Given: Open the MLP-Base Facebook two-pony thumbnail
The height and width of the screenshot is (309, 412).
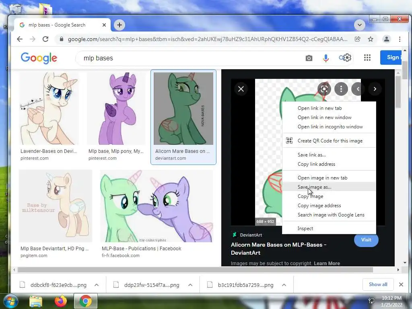Looking at the screenshot, I should tap(157, 206).
